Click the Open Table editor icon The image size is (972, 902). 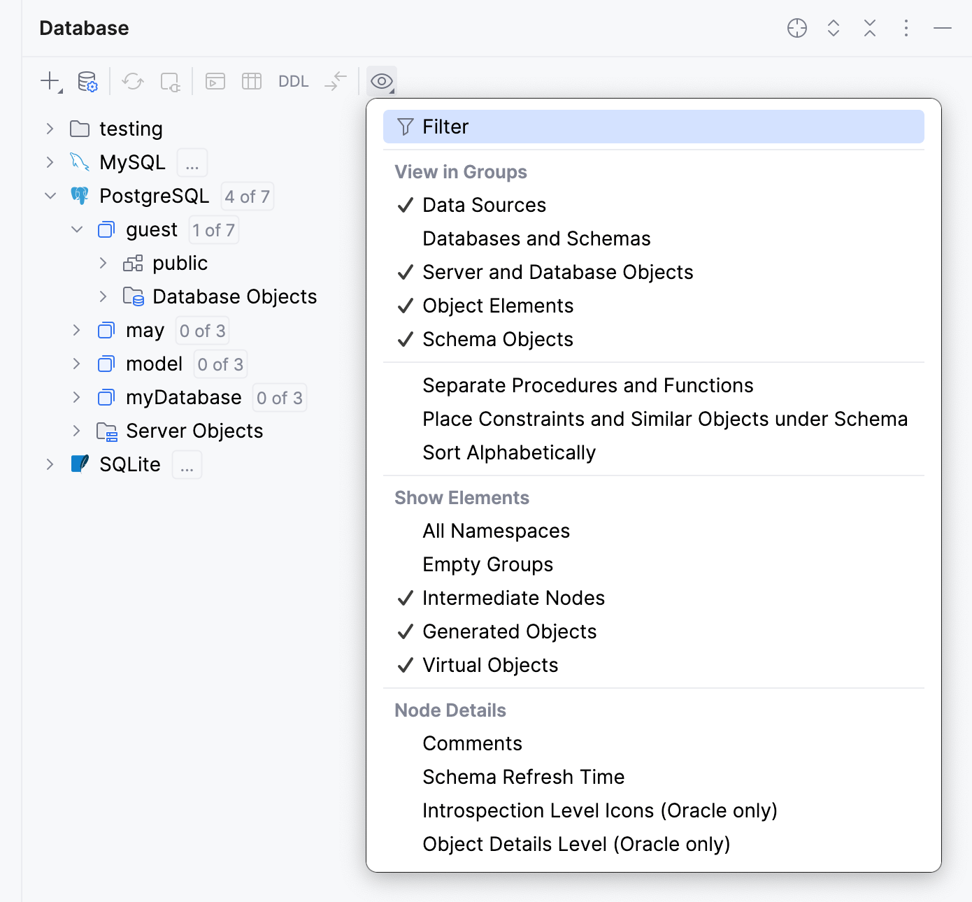251,81
